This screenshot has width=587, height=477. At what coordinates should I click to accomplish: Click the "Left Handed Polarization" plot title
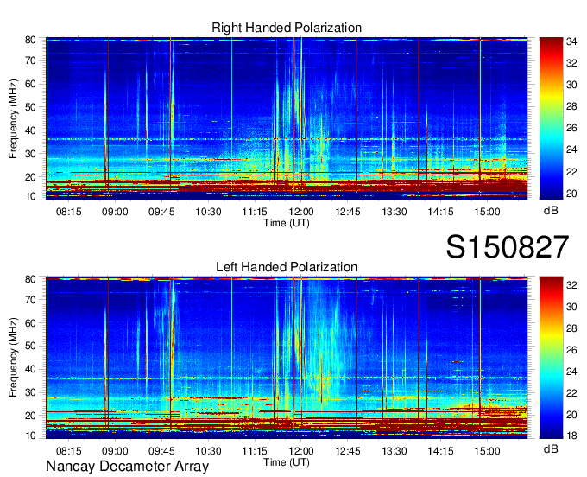[x=287, y=267]
